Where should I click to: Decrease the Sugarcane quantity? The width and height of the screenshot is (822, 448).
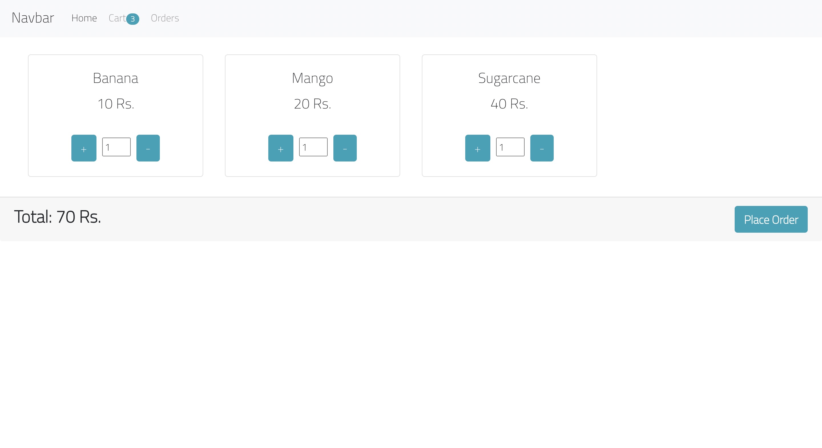click(541, 148)
